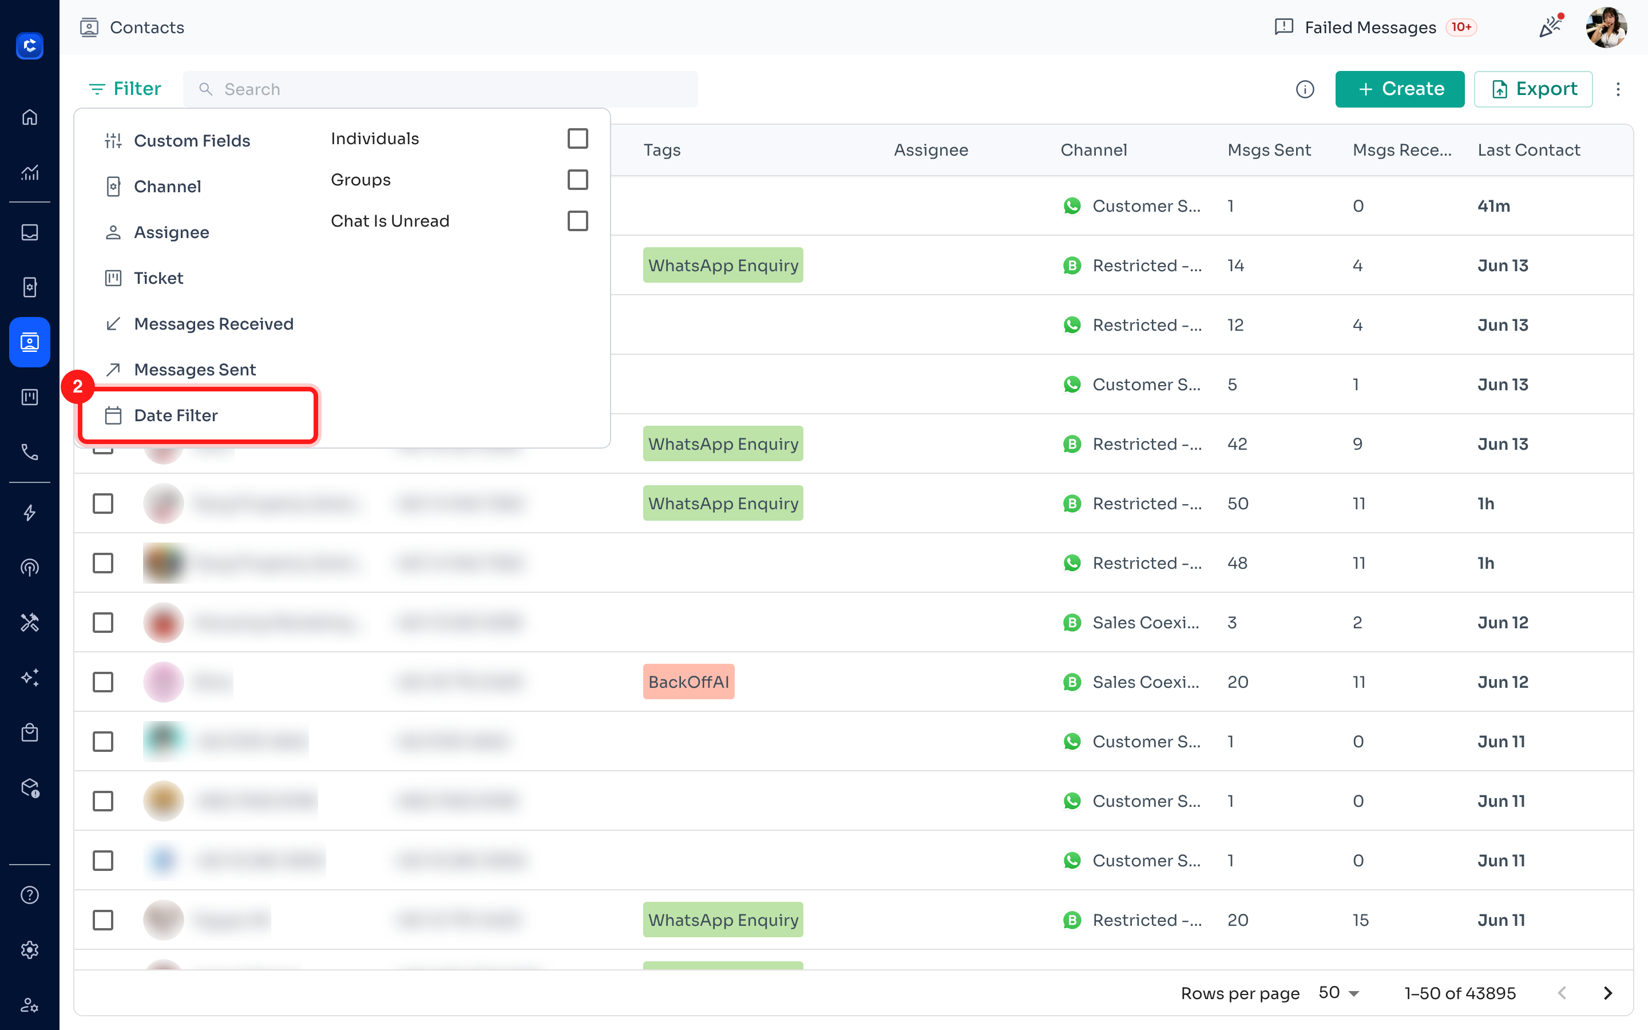Open the celebration notifications icon

tap(1551, 26)
